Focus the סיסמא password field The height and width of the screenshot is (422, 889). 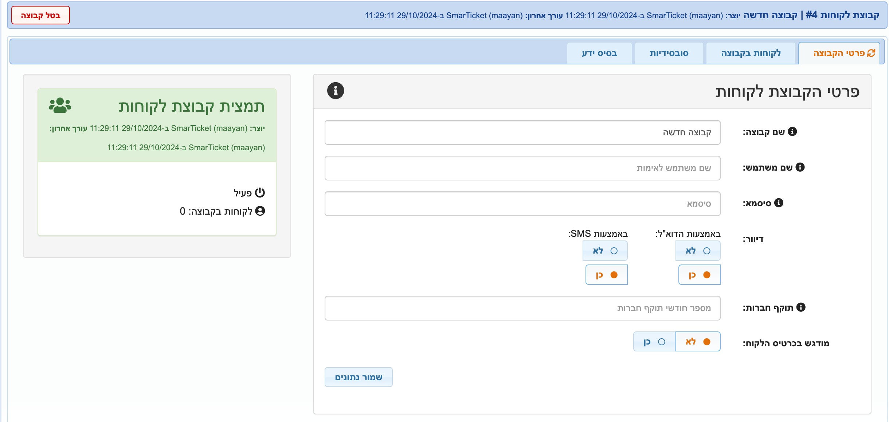pos(522,204)
